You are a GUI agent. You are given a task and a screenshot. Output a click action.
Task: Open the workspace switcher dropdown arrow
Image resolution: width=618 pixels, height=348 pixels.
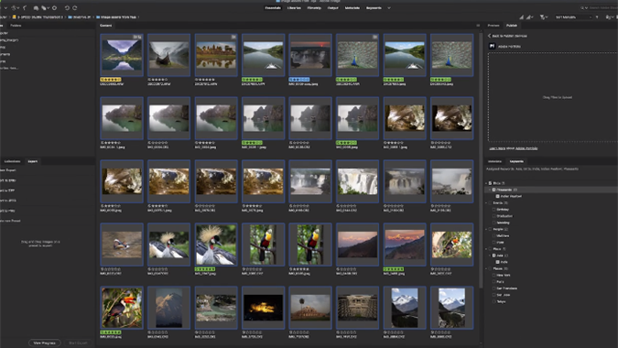pos(389,8)
